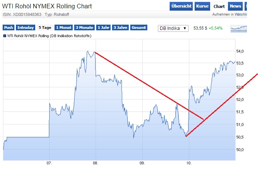Open the News tab
The height and width of the screenshot is (171, 259).
pyautogui.click(x=236, y=6)
